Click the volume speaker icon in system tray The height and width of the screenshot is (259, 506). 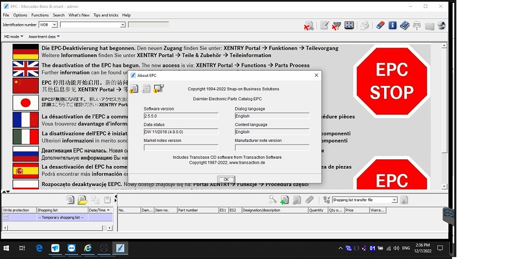tap(396, 248)
